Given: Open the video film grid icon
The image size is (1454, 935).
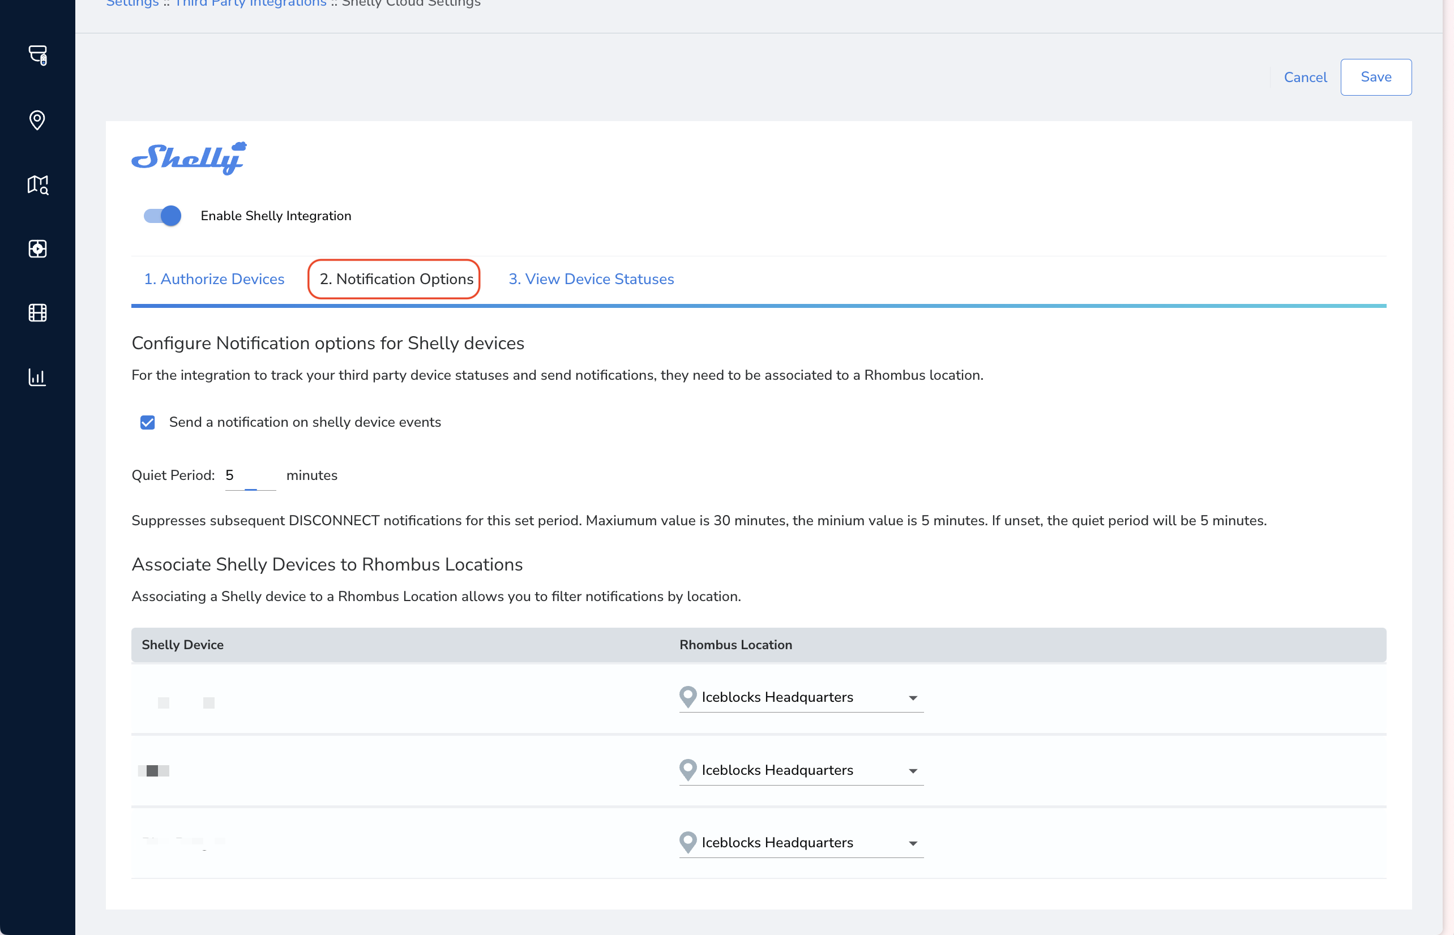Looking at the screenshot, I should pyautogui.click(x=38, y=312).
